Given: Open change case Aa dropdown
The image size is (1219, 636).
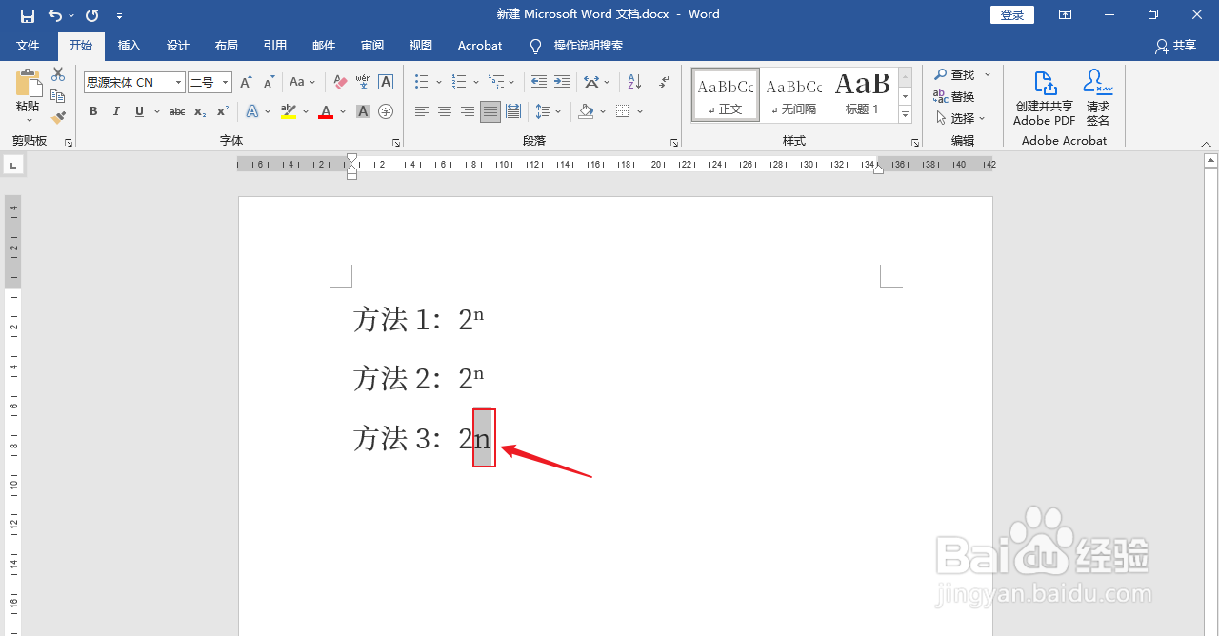Looking at the screenshot, I should [x=303, y=83].
